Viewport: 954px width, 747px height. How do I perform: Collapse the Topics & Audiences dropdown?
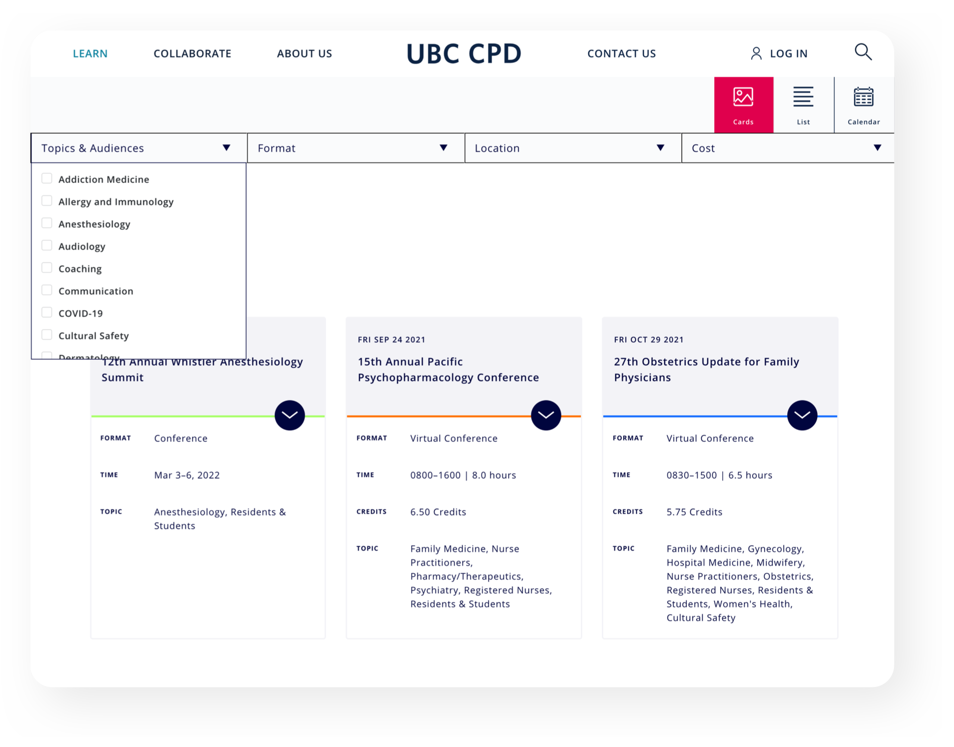(x=138, y=148)
